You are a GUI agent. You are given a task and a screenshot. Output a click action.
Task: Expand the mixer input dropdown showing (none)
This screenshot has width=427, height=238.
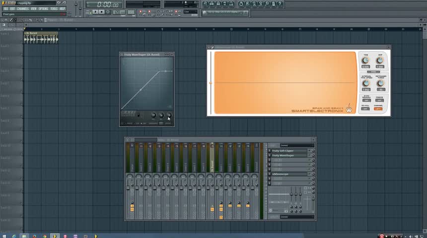point(296,145)
